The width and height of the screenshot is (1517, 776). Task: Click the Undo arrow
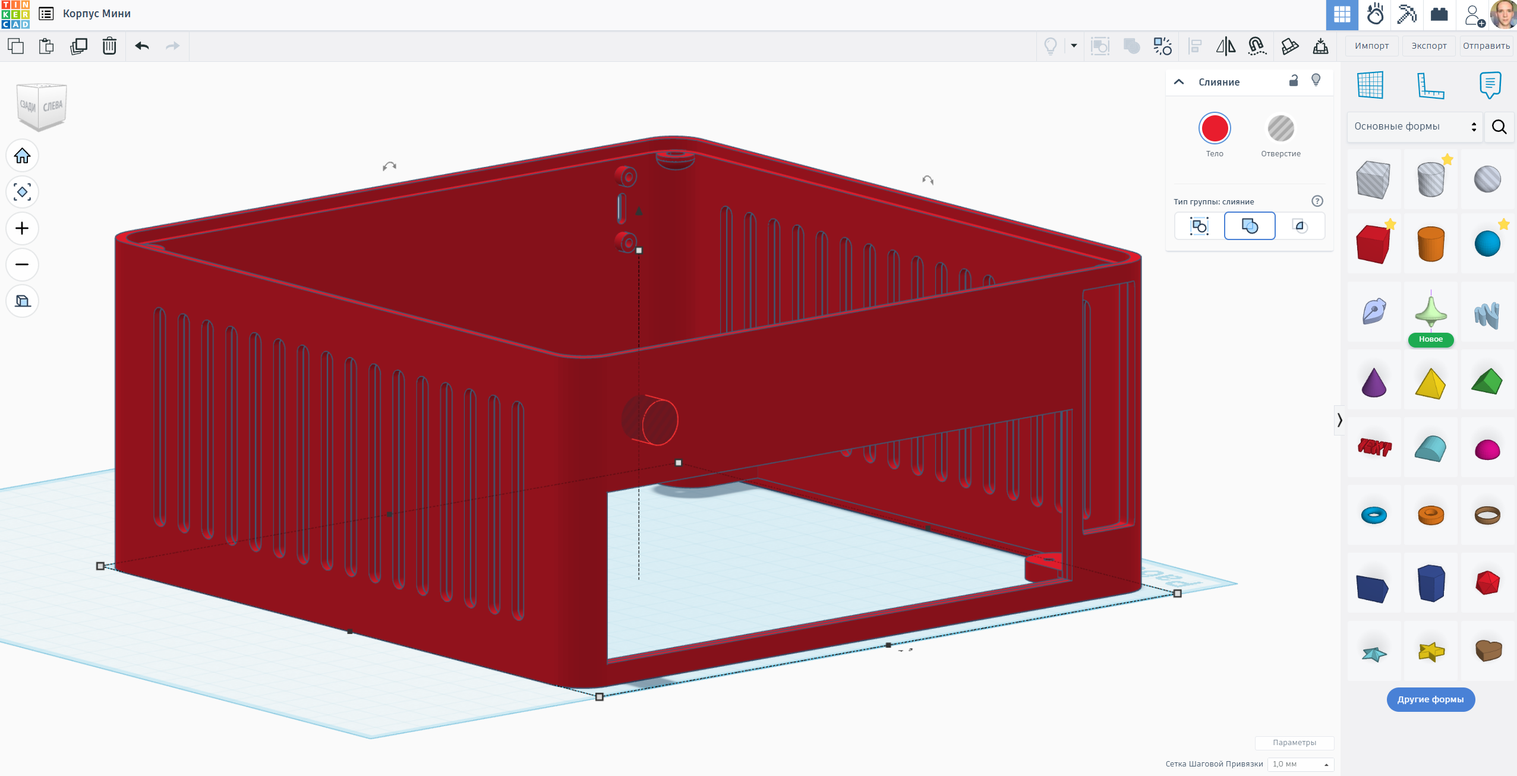point(142,46)
